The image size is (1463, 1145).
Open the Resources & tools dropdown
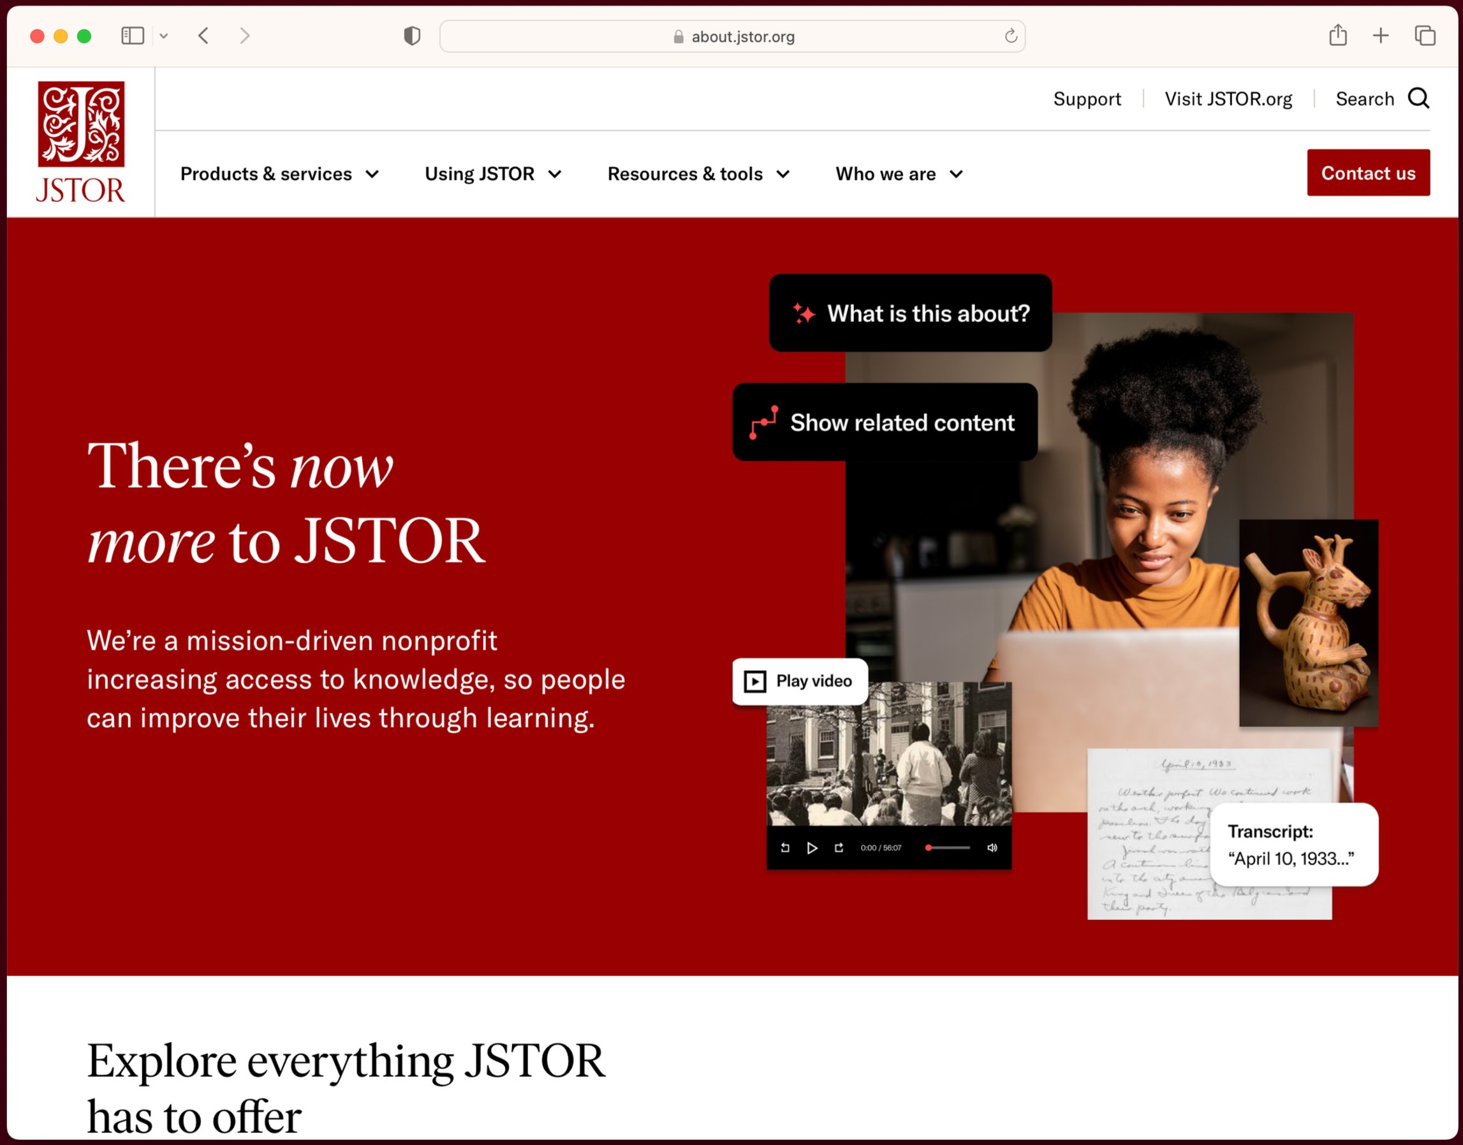point(698,174)
